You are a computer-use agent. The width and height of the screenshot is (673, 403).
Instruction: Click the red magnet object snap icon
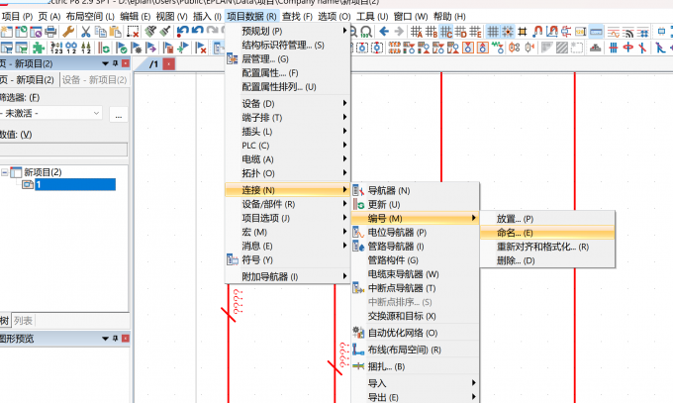point(537,32)
